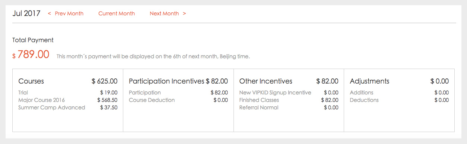Click the Total Payment label
Screen dimensions: 467x144
point(33,40)
